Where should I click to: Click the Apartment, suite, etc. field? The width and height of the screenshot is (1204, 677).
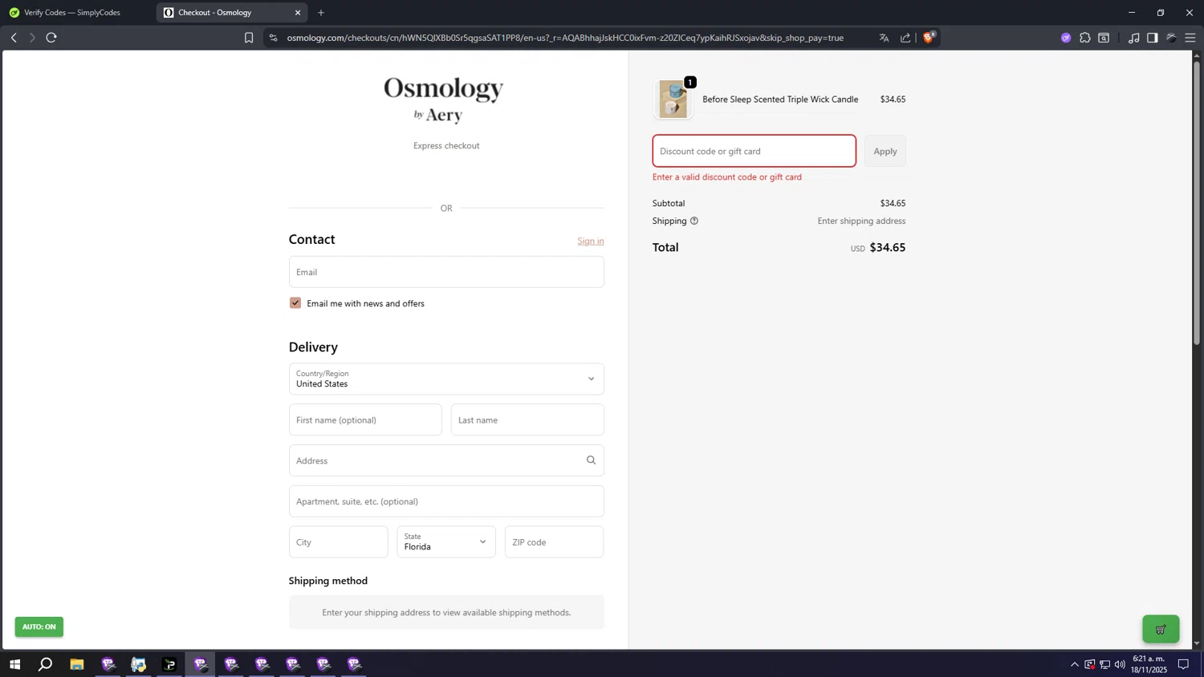446,501
